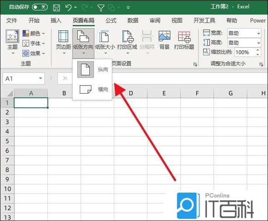This screenshot has width=268, height=221.
Task: Click cell A1
Action: (31, 103)
